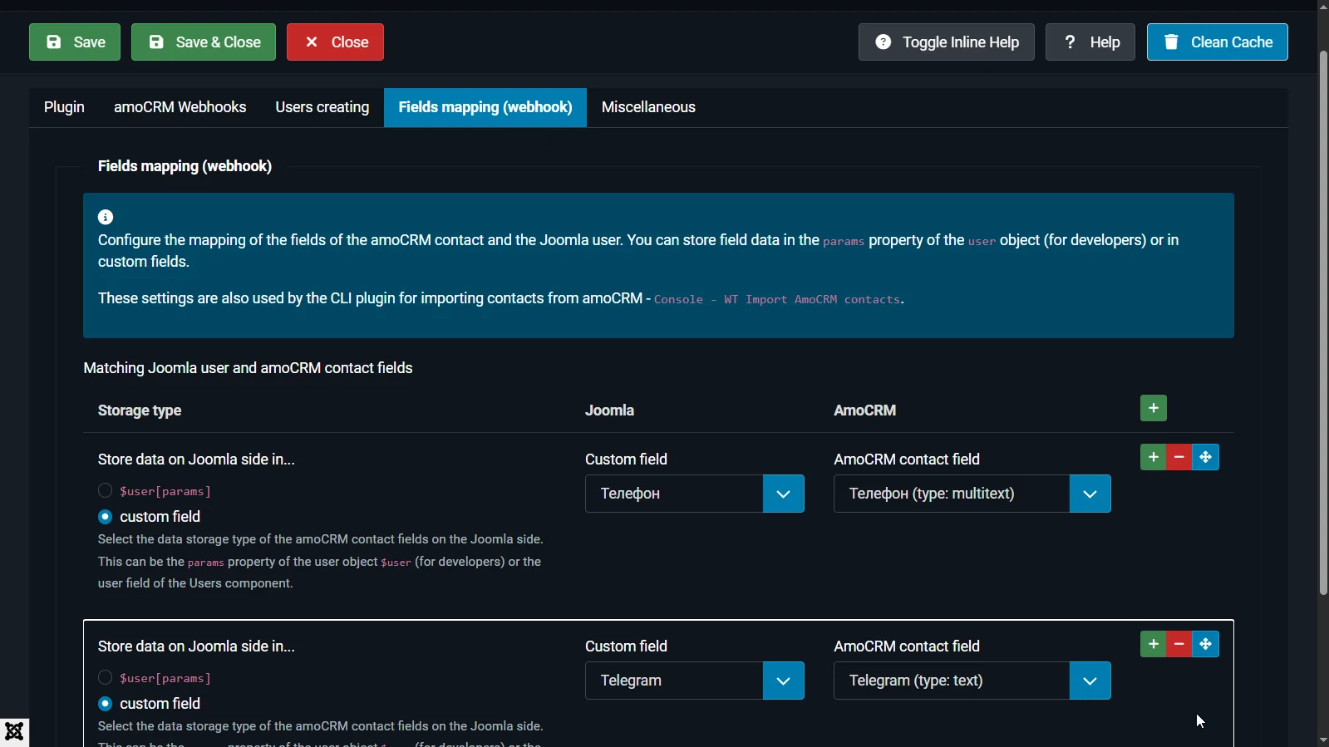Switch to the Plugin tab
1329x747 pixels.
point(64,107)
